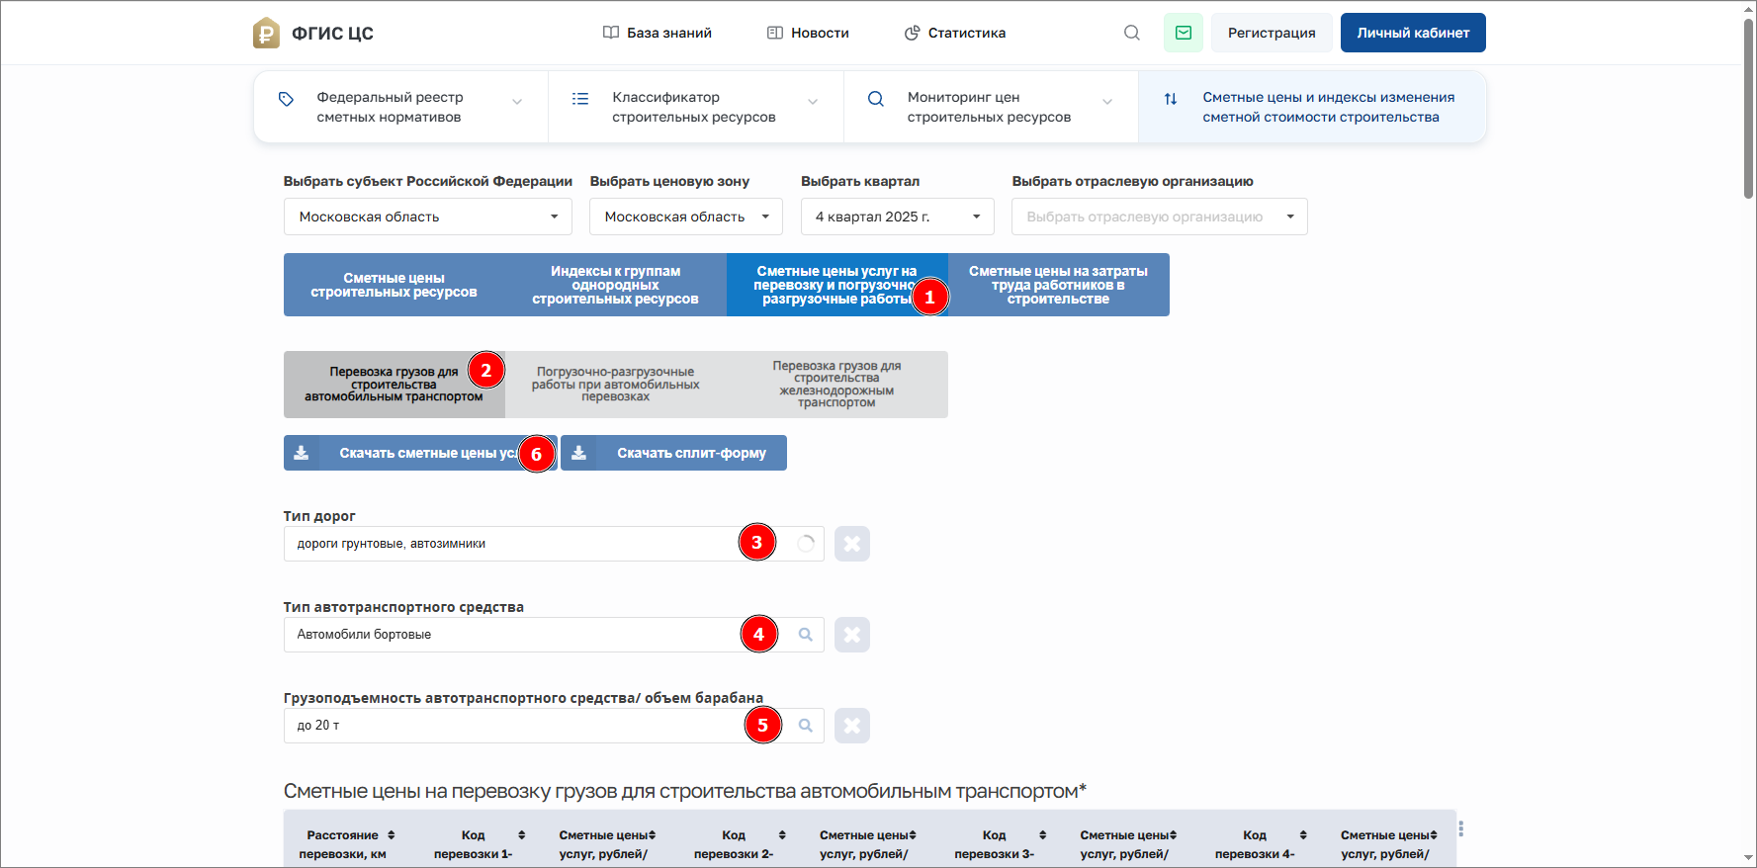Open the search magnifier in the header
Image resolution: width=1757 pixels, height=868 pixels.
click(x=1132, y=33)
